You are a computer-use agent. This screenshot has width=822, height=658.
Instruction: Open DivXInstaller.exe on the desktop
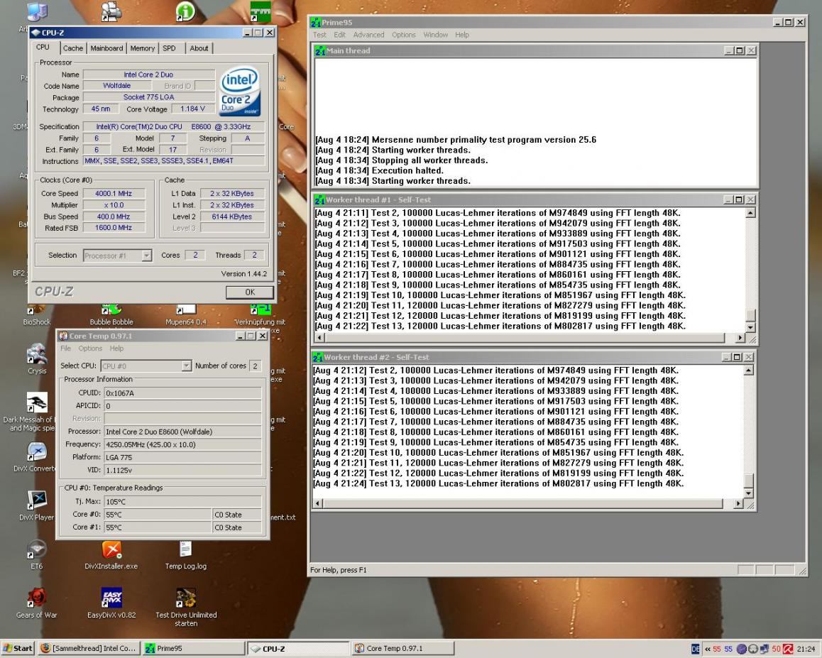(111, 549)
